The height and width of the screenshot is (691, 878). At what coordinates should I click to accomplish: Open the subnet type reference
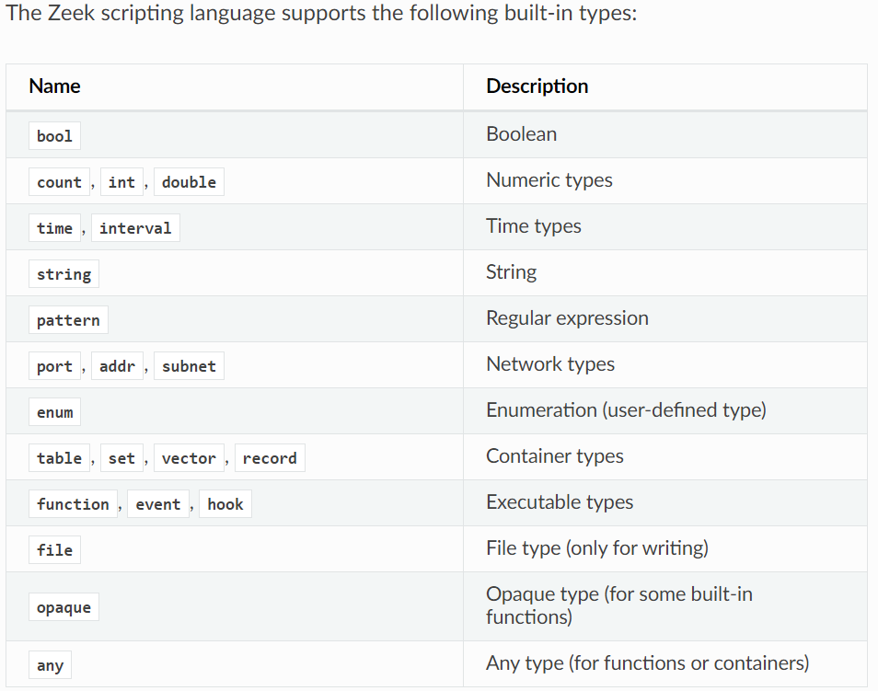189,366
